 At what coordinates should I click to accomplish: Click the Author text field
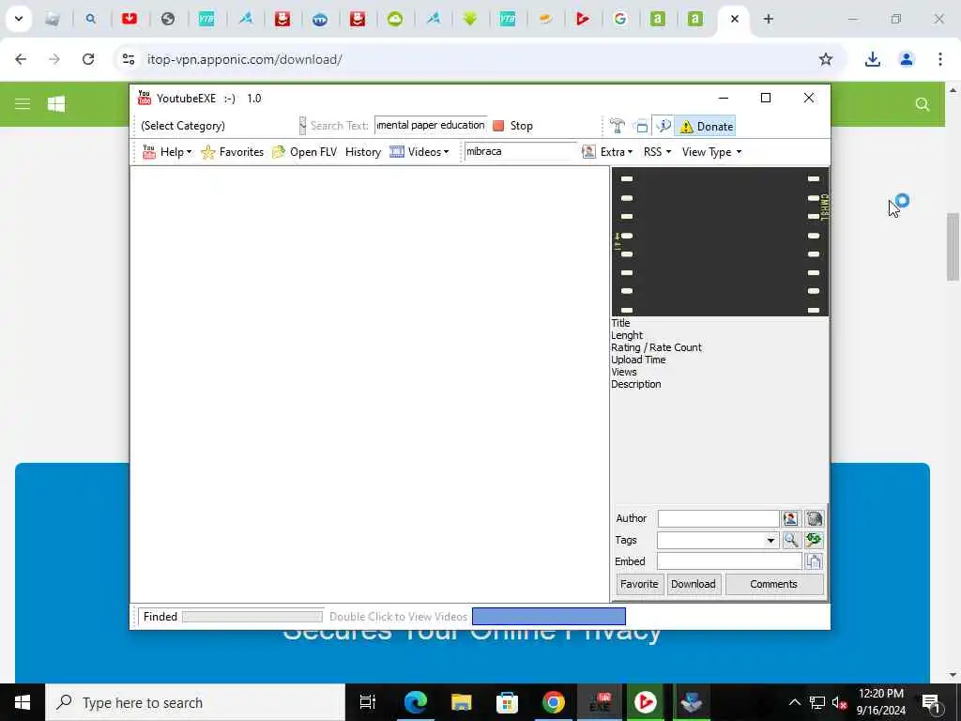click(718, 518)
